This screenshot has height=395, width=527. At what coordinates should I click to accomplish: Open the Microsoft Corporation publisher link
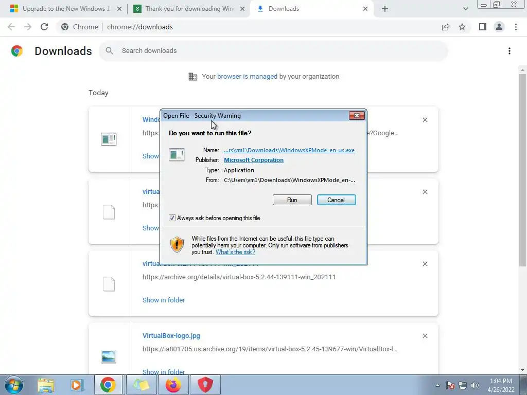tap(253, 160)
